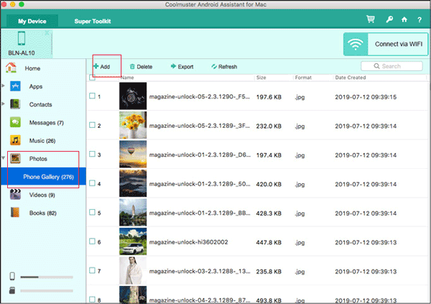Click the 428.3 KB size cell
This screenshot has width=431, height=304.
(269, 213)
